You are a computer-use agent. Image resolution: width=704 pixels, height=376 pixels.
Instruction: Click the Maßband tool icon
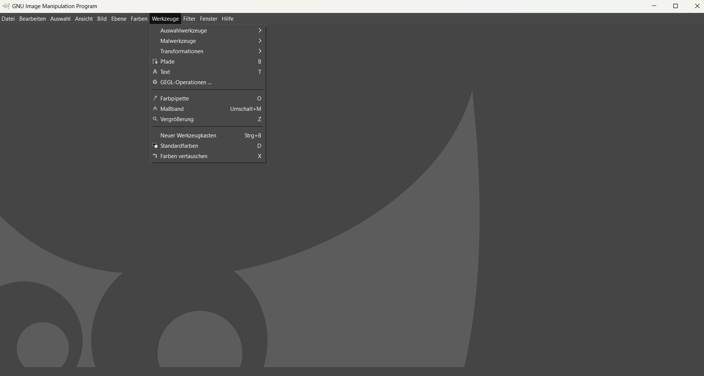click(155, 109)
